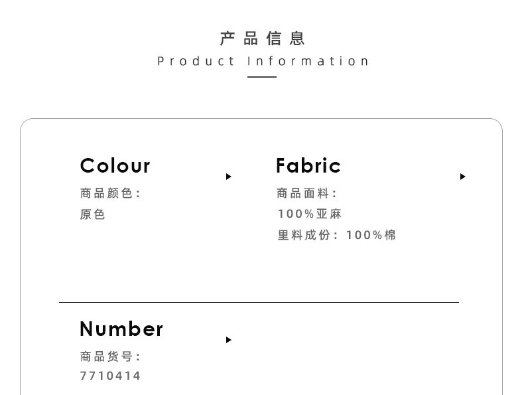Click the Product Information subtitle
524x395 pixels.
coord(263,61)
